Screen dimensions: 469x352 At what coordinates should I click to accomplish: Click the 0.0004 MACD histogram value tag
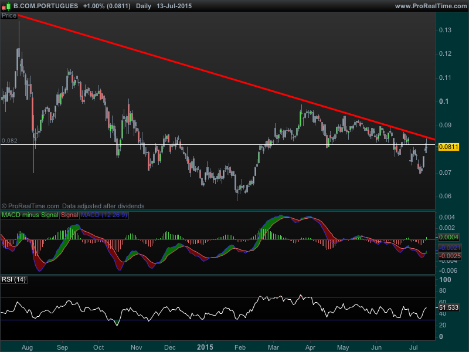click(x=448, y=236)
